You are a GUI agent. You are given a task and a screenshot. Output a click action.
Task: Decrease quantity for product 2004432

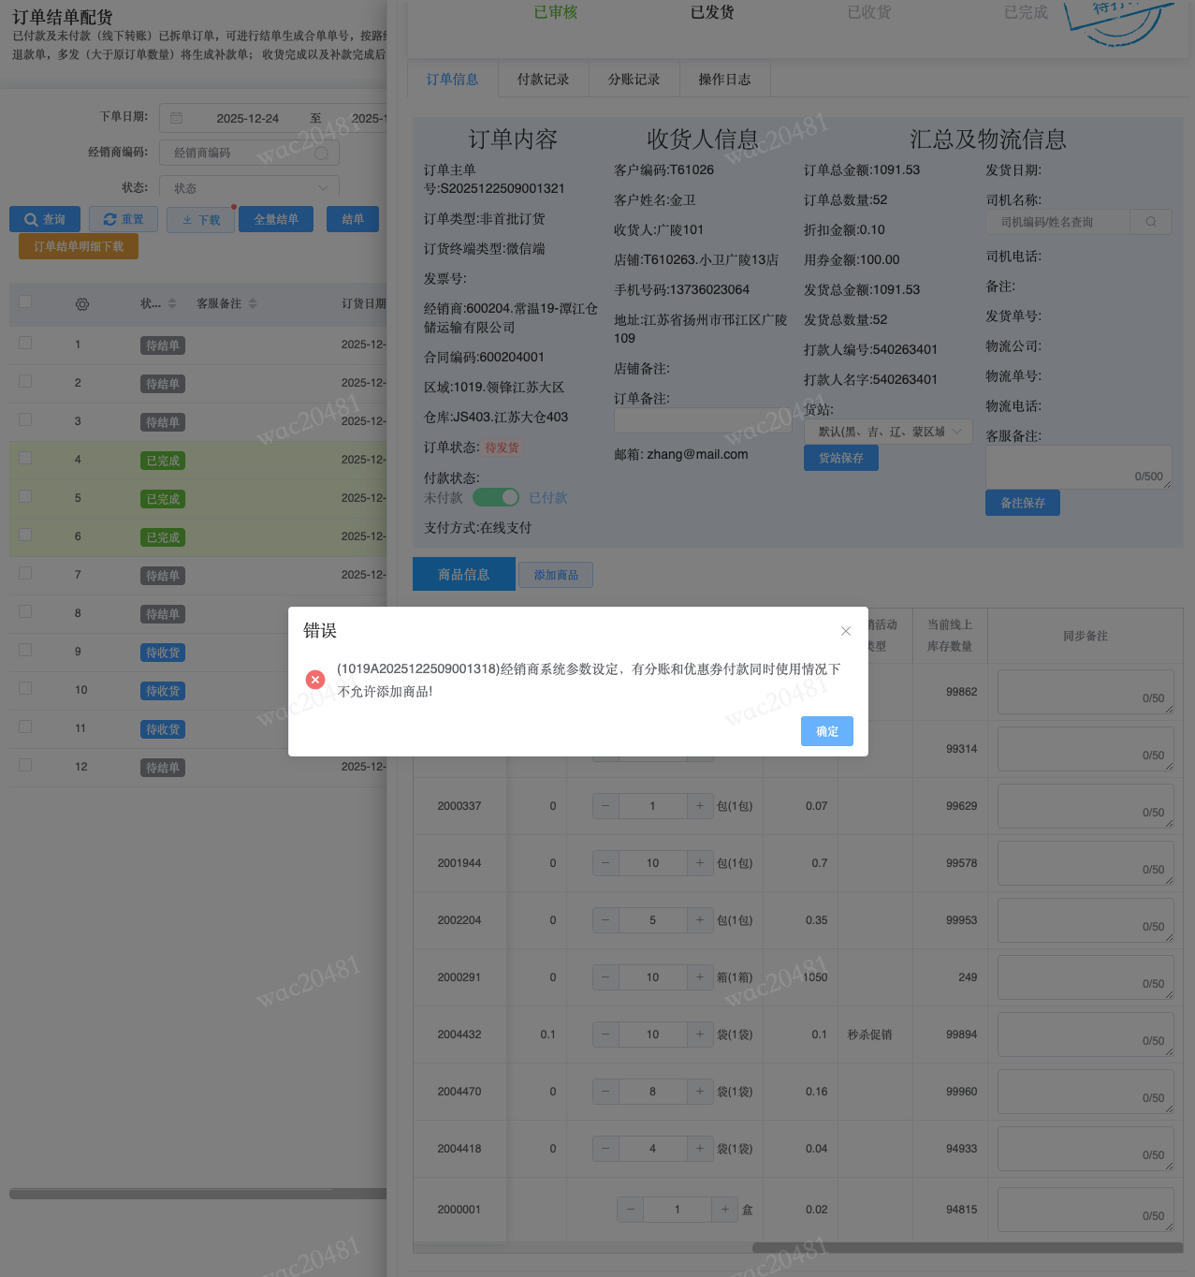pyautogui.click(x=605, y=1035)
